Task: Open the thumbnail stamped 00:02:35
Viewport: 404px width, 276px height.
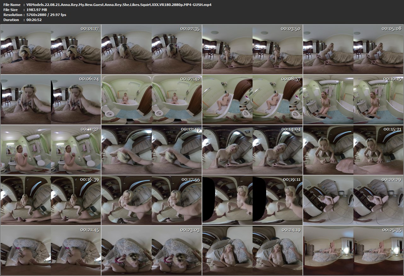Action: (152, 49)
